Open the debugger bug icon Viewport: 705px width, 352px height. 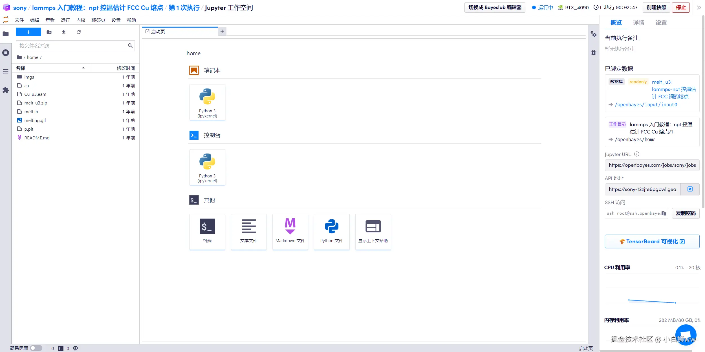pyautogui.click(x=594, y=53)
